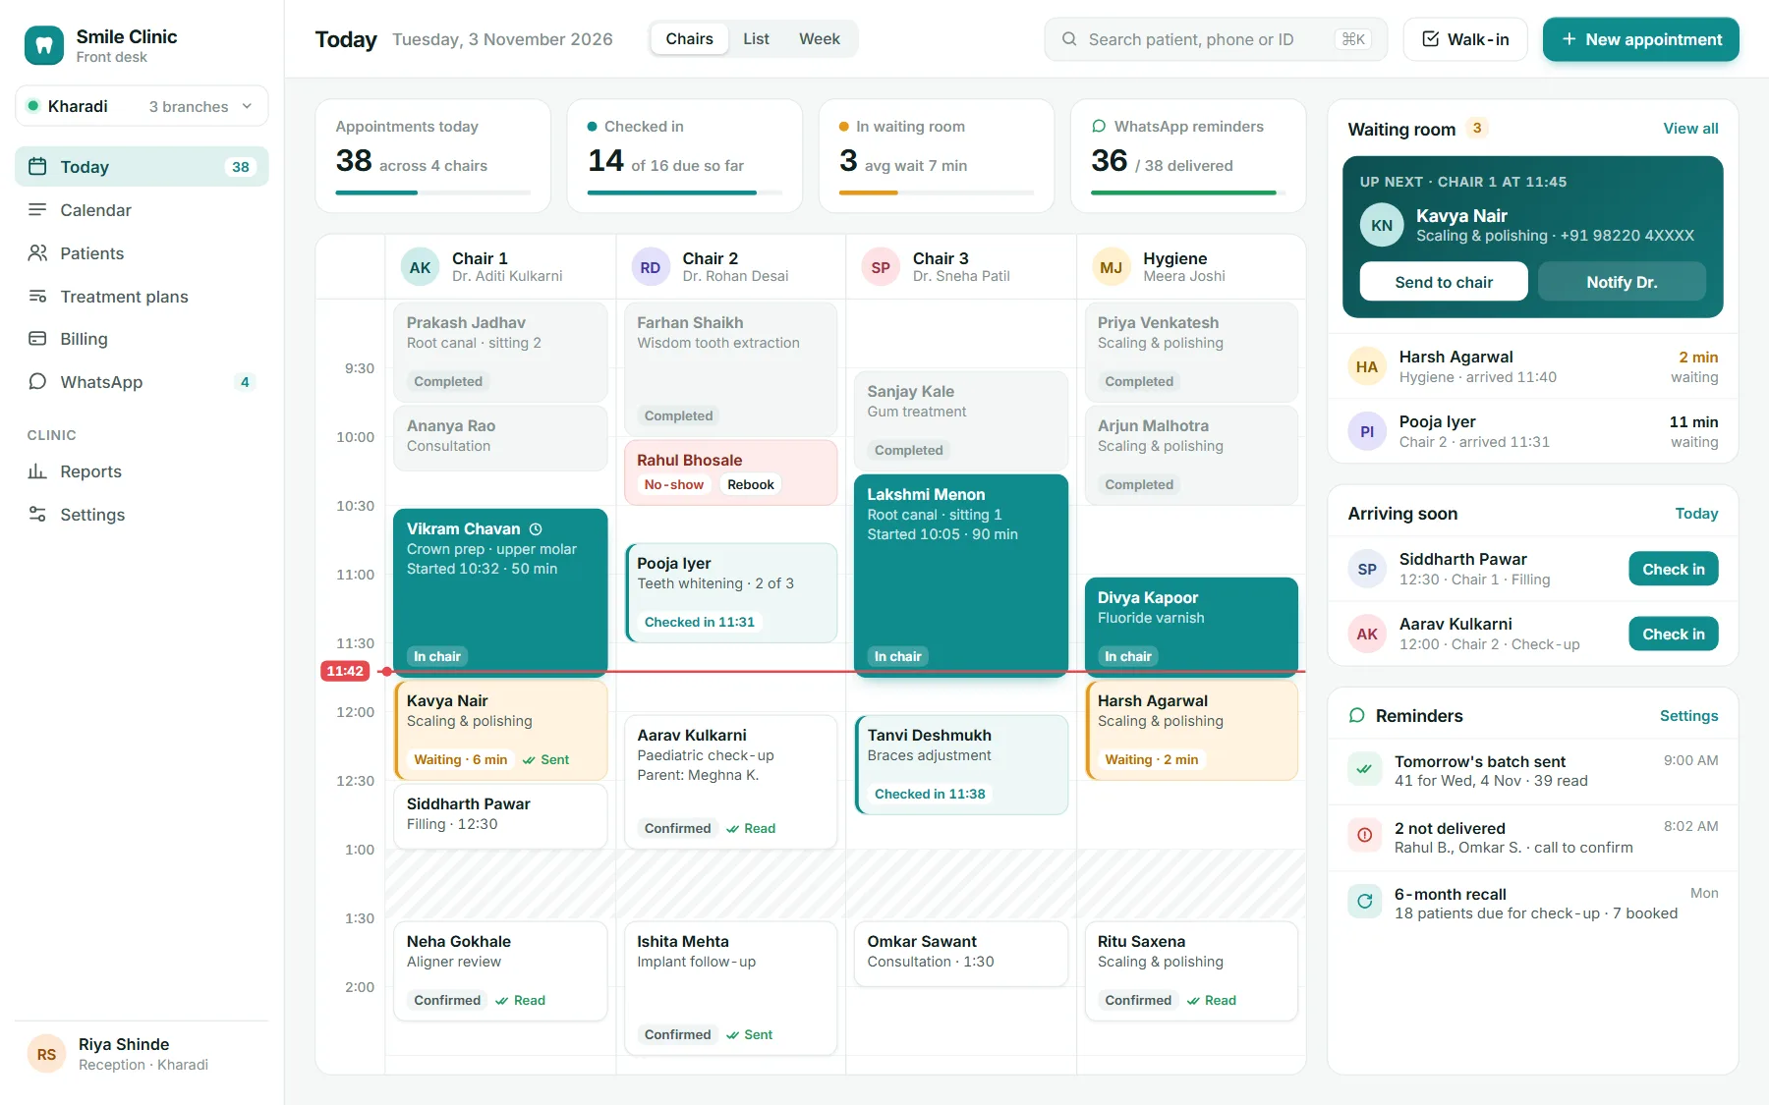Expand the Kharadi branch selector

click(142, 106)
